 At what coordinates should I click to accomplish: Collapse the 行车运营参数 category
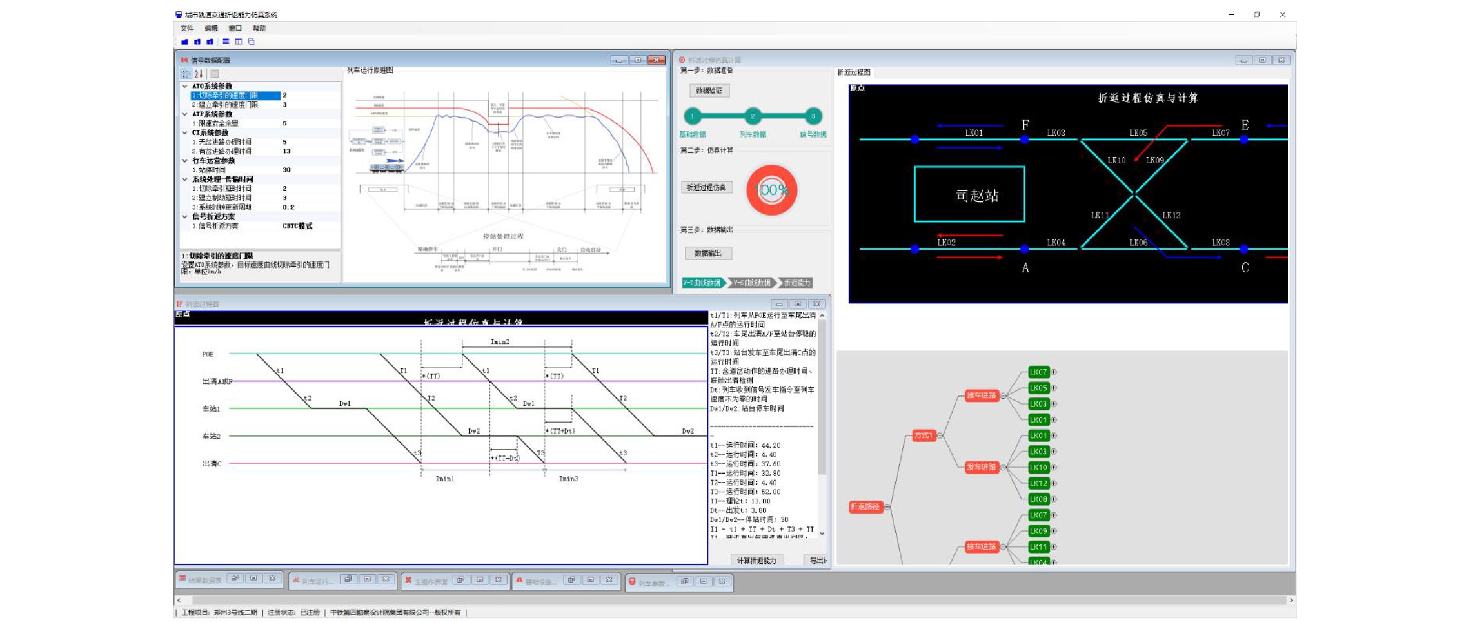[x=185, y=160]
